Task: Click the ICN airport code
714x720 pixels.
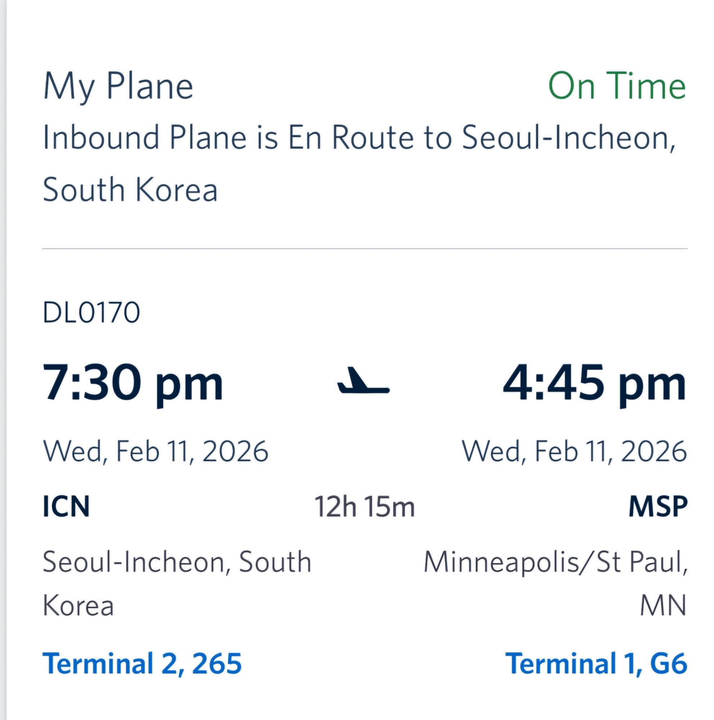Action: coord(66,507)
